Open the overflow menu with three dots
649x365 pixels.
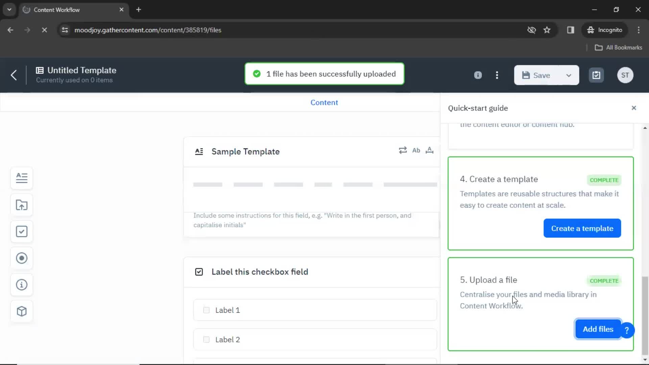tap(497, 75)
